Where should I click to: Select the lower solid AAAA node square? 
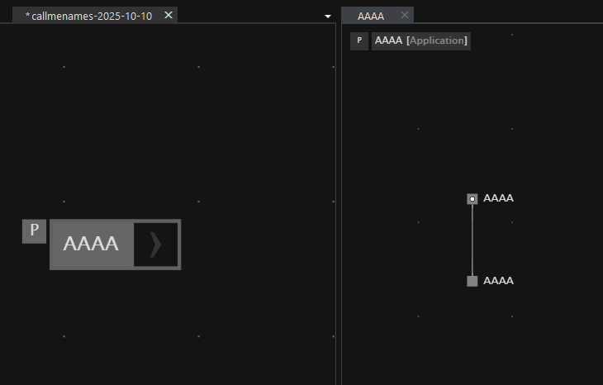[x=472, y=281]
